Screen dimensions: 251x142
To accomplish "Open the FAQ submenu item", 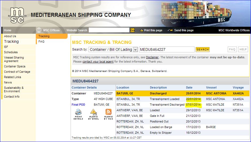I will pos(41,41).
